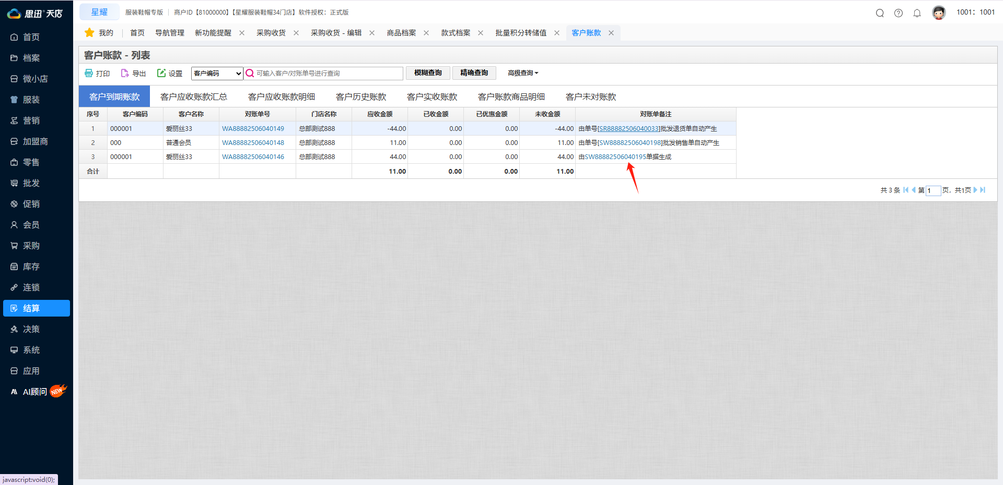Image resolution: width=1003 pixels, height=485 pixels.
Task: Click the search magnifier icon in header
Action: (x=880, y=13)
